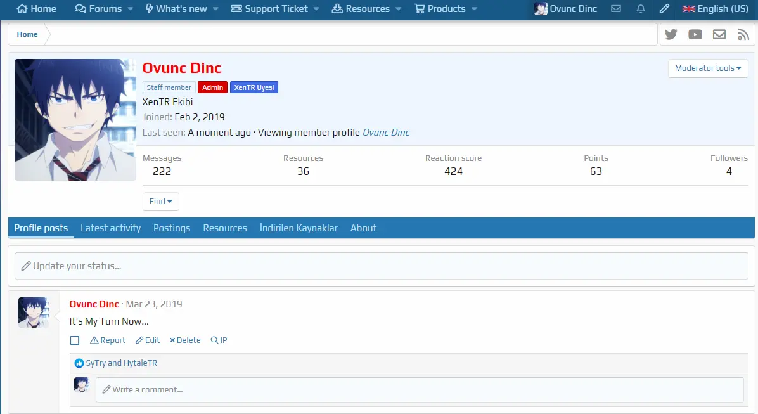Switch to the Postings tab
This screenshot has height=414, width=758.
click(172, 228)
